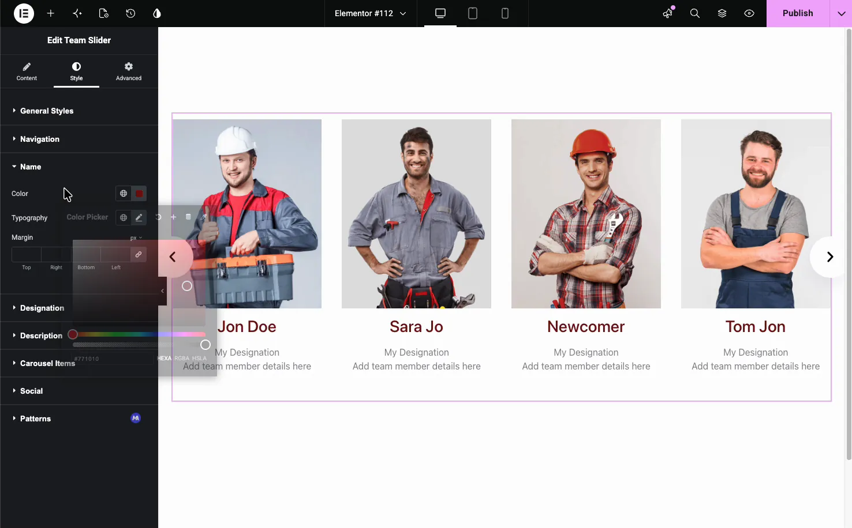
Task: Click the Color global globe icon
Action: (124, 194)
